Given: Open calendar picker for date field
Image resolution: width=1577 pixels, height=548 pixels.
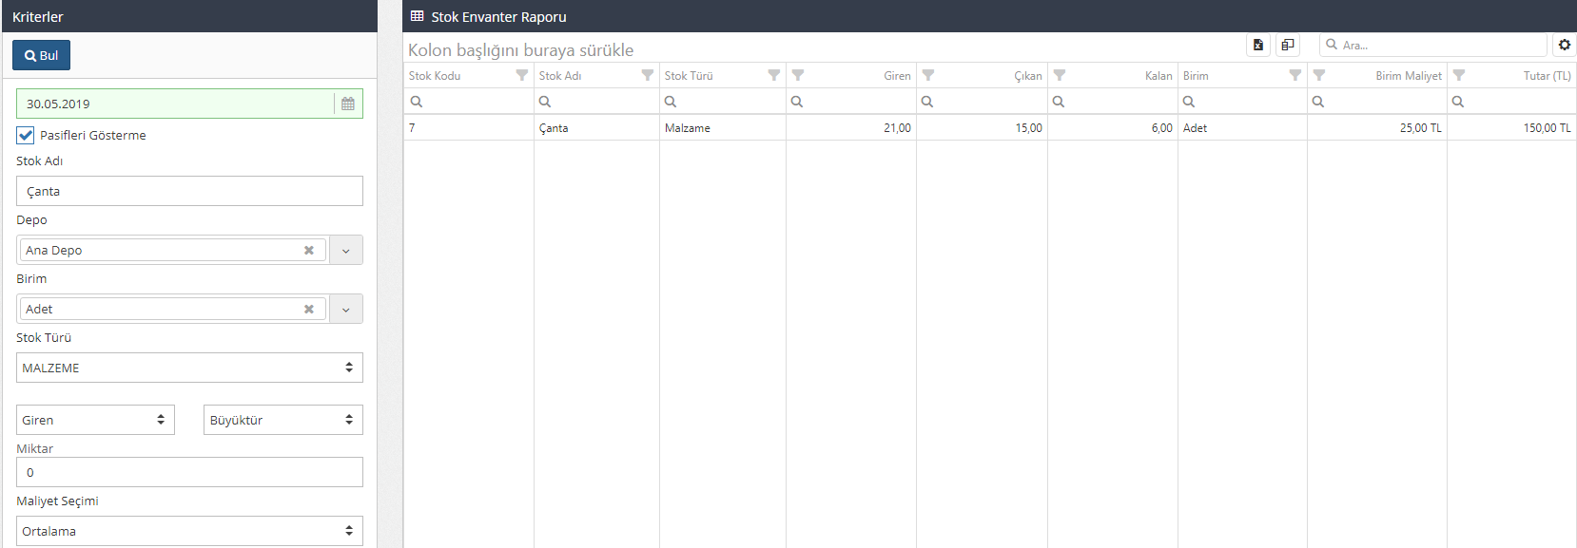Looking at the screenshot, I should [348, 104].
